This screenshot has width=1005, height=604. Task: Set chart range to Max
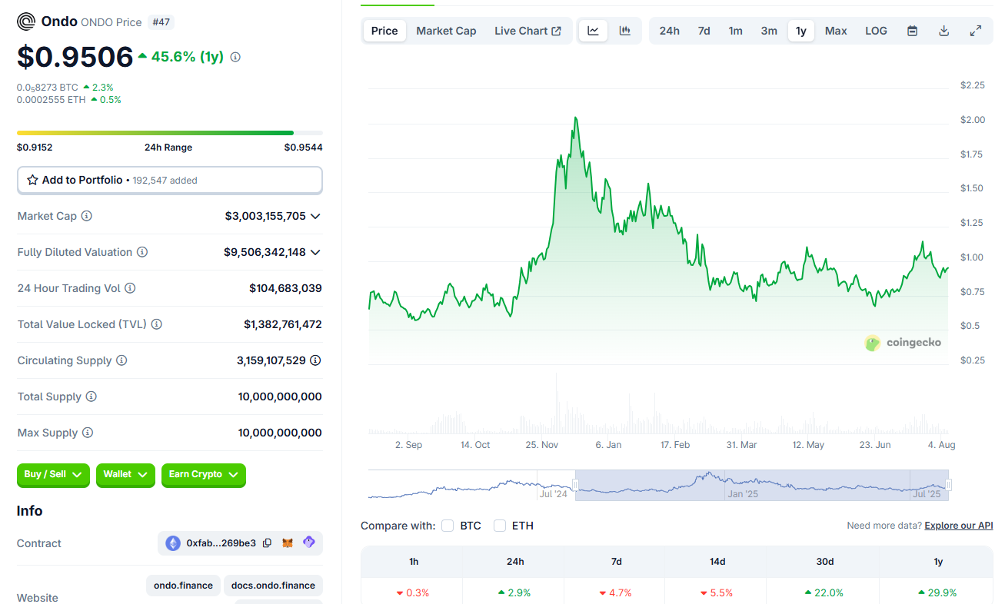tap(836, 31)
